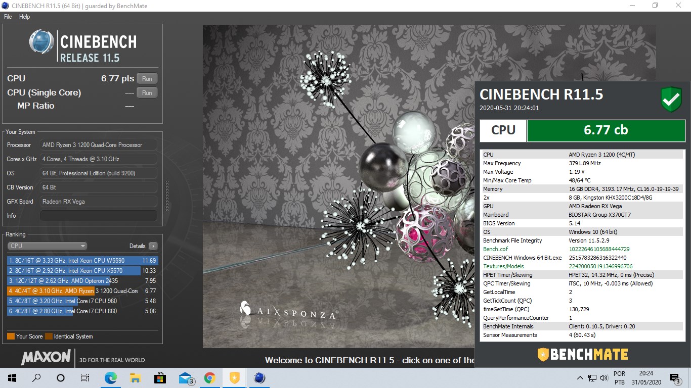Viewport: 691px width, 388px height.
Task: Click the GFX Board Radeon RX Vega field
Action: [98, 202]
